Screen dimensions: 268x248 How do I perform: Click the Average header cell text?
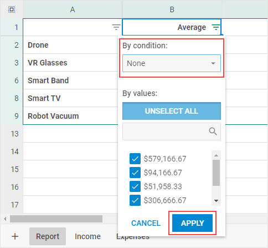click(x=192, y=28)
